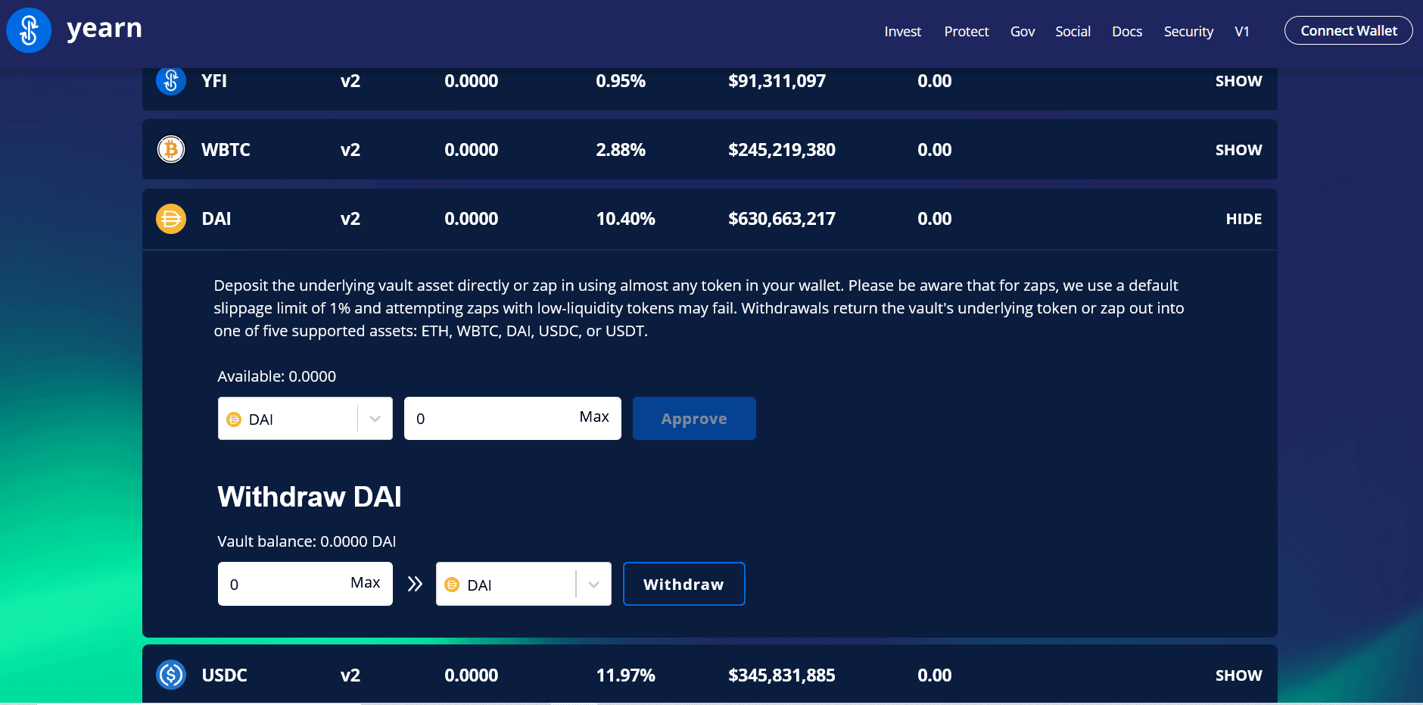
Task: Expand the WBTC vault with SHOW
Action: (1238, 150)
